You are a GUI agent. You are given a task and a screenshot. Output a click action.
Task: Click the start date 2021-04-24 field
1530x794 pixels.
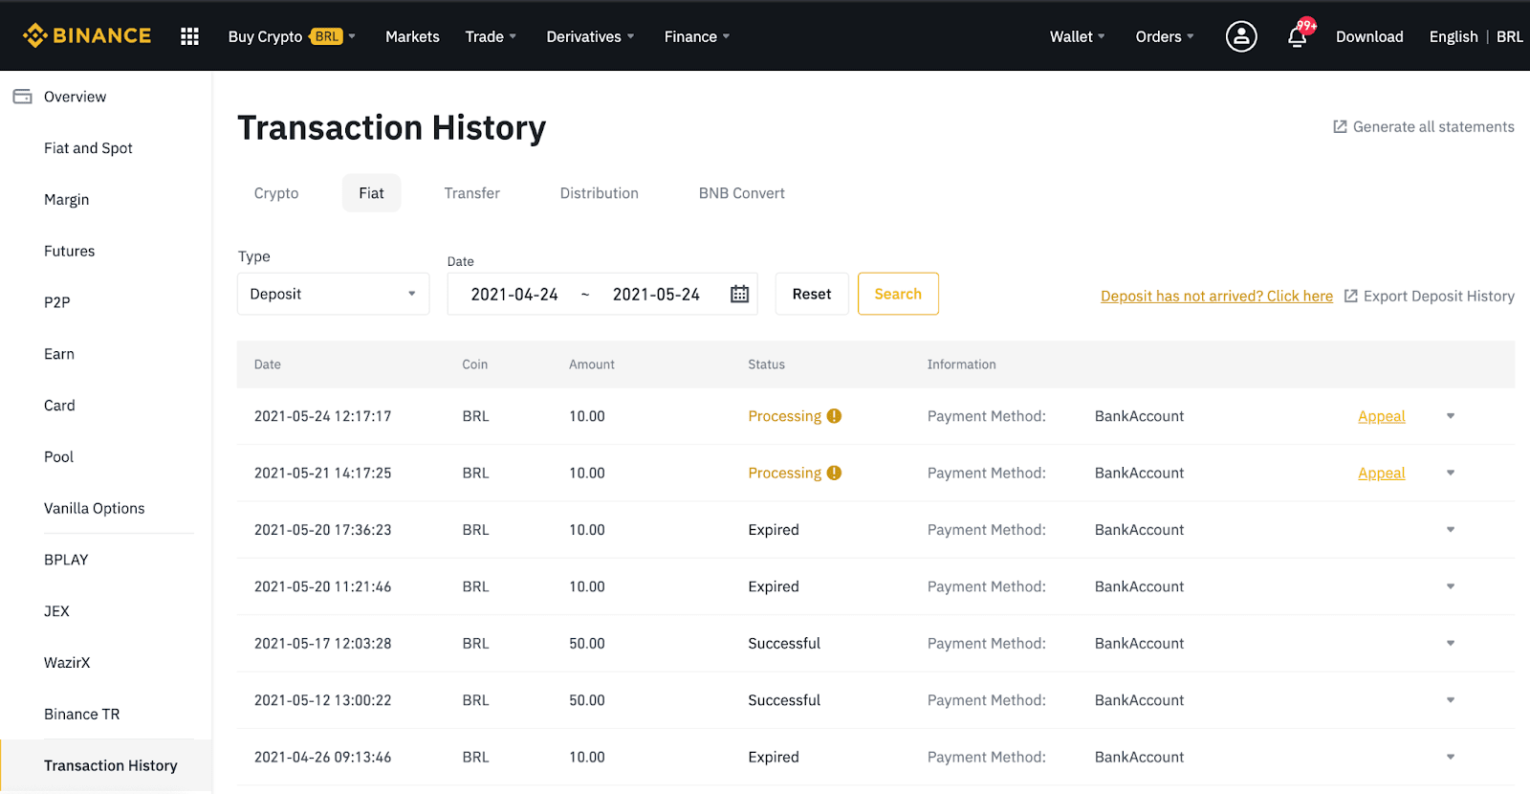(514, 294)
